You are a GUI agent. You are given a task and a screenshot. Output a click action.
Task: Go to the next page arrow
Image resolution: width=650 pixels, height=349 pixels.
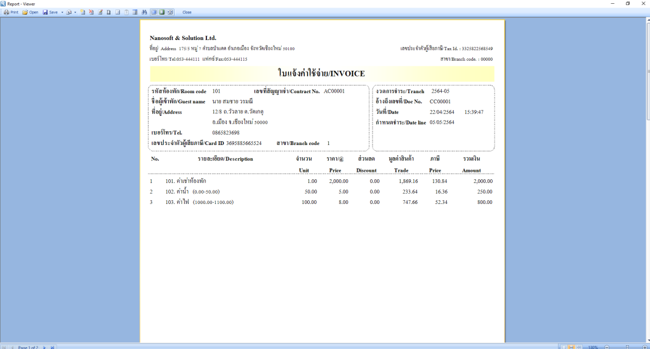pyautogui.click(x=44, y=347)
